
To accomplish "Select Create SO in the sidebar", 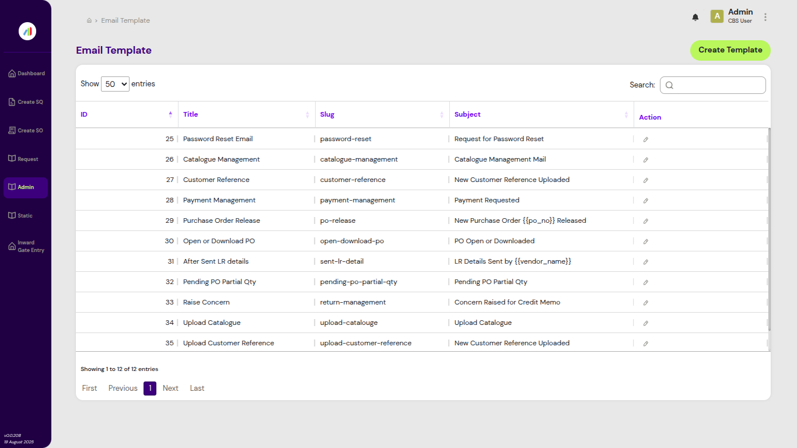I will (x=26, y=130).
